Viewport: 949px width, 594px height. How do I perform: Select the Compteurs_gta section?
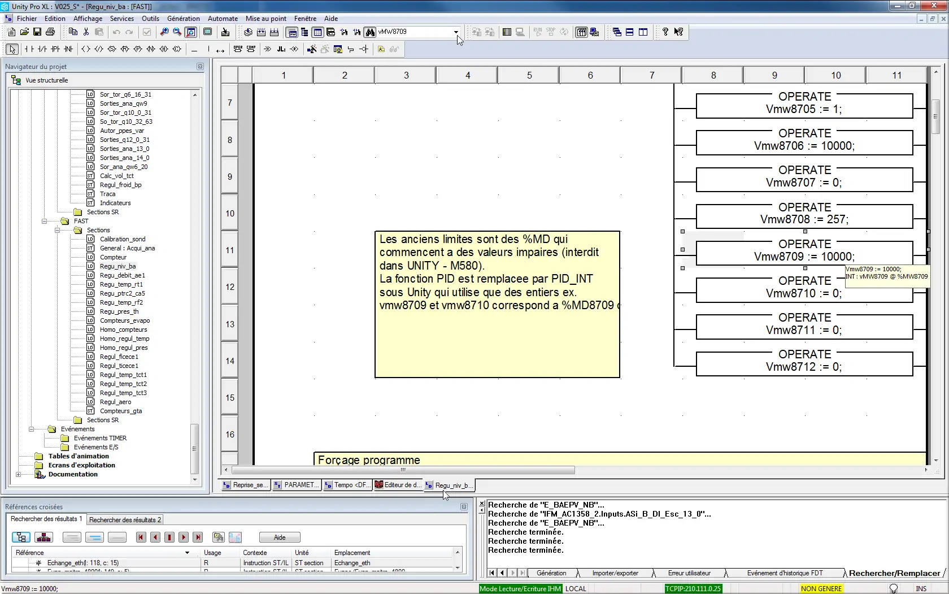[121, 411]
